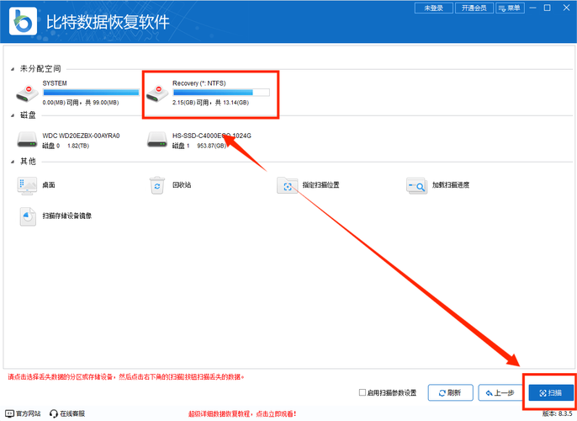This screenshot has width=577, height=421.
Task: Start scanning with the 扫描 button
Action: (x=550, y=392)
